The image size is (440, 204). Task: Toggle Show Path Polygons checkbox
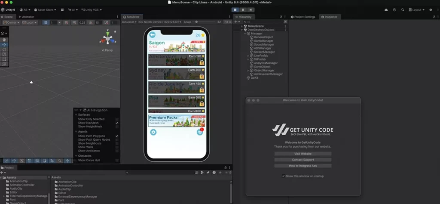[x=117, y=136]
